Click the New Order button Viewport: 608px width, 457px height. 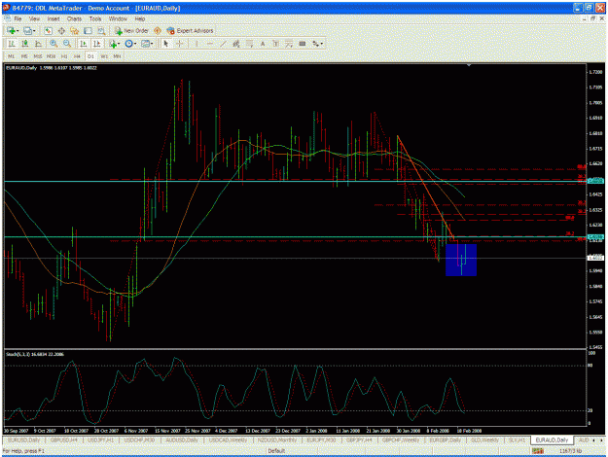click(x=131, y=30)
